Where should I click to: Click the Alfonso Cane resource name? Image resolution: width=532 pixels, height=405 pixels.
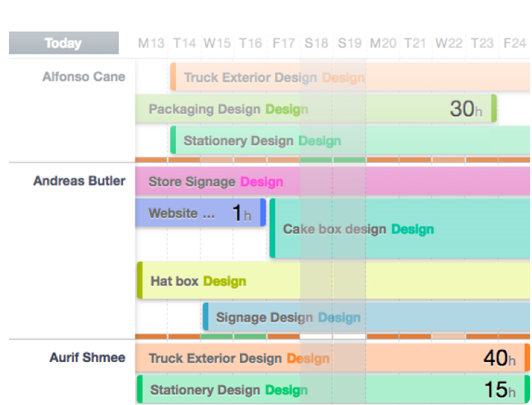click(x=84, y=77)
